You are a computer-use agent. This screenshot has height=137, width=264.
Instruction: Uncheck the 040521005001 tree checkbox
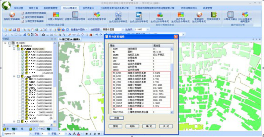pyautogui.click(x=23, y=52)
